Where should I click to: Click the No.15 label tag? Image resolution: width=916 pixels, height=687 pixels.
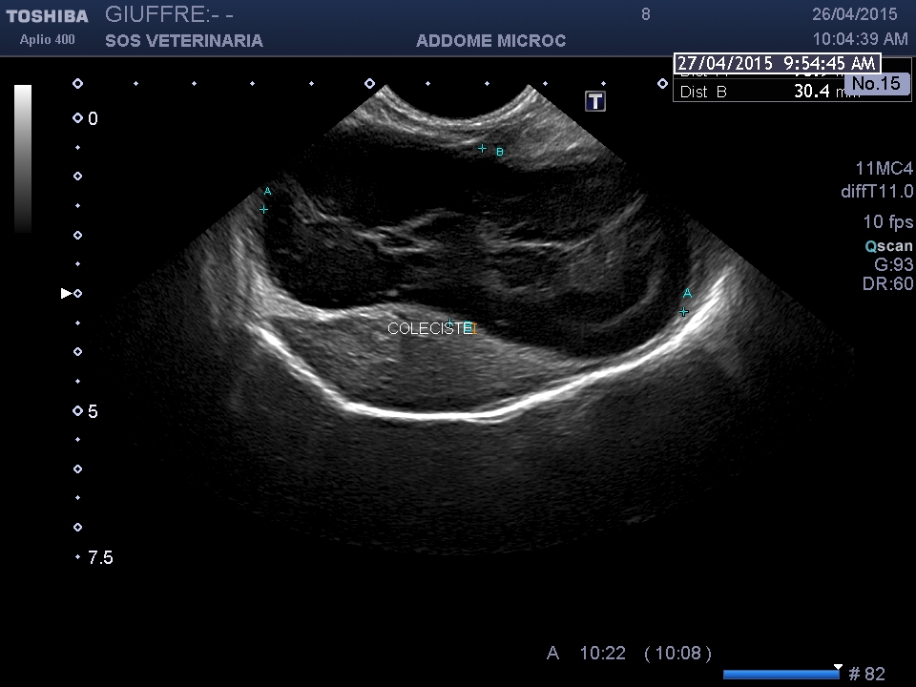tap(876, 84)
